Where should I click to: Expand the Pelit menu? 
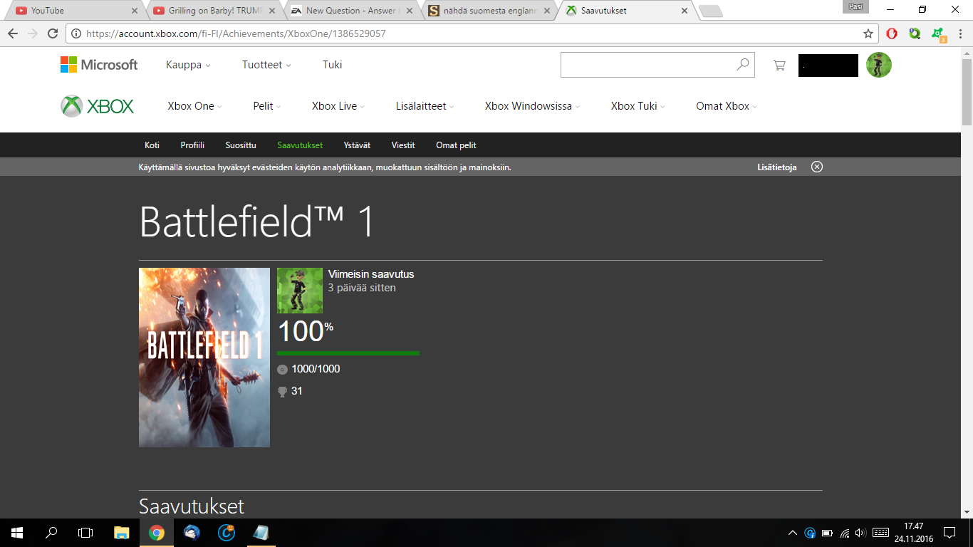coord(267,106)
